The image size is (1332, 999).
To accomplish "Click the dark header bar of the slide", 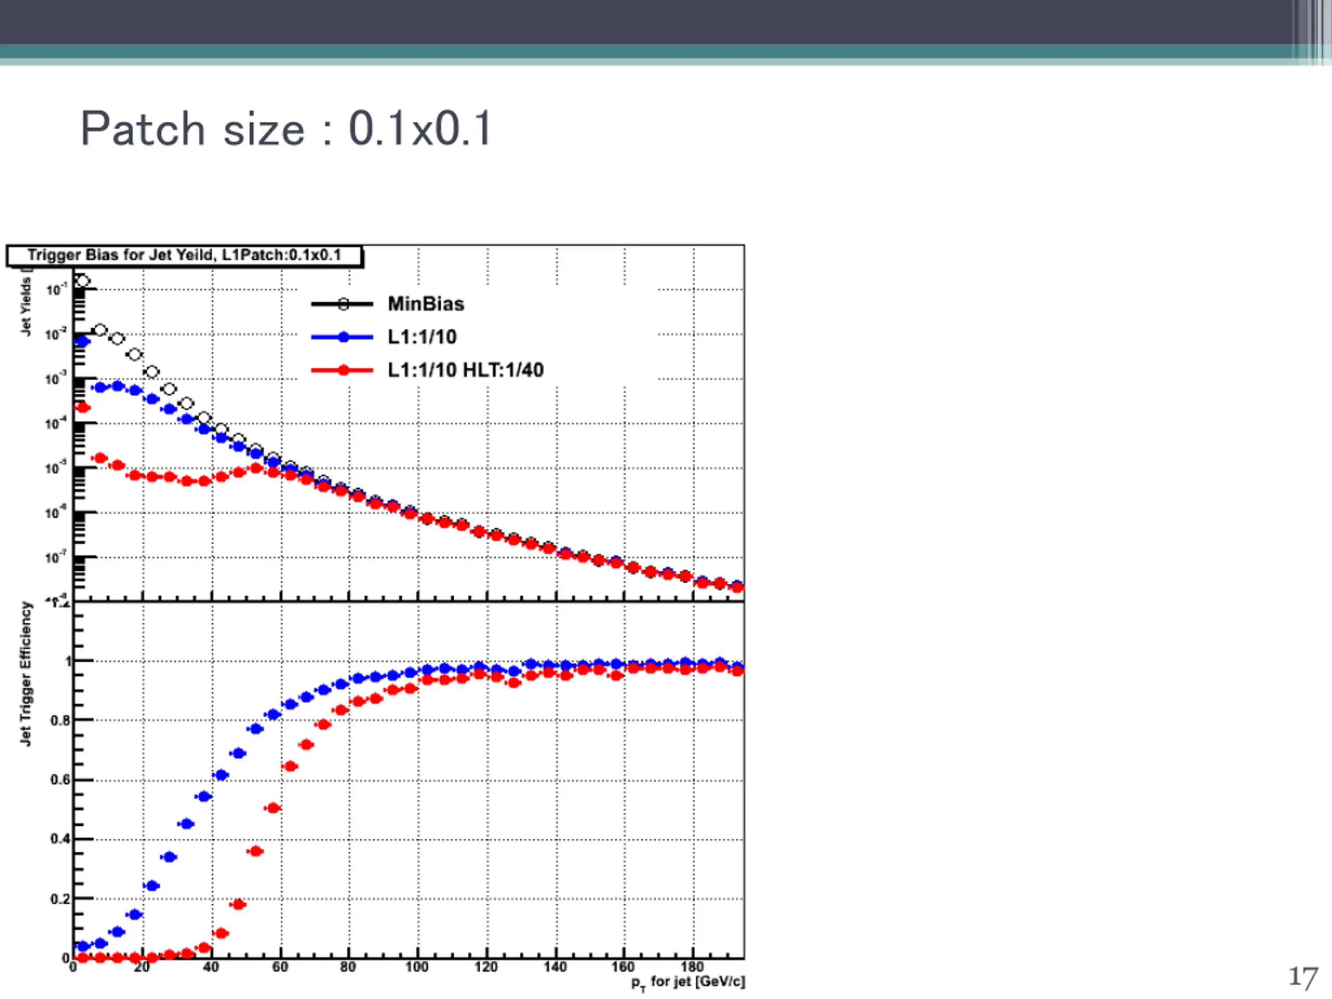I will coord(666,22).
